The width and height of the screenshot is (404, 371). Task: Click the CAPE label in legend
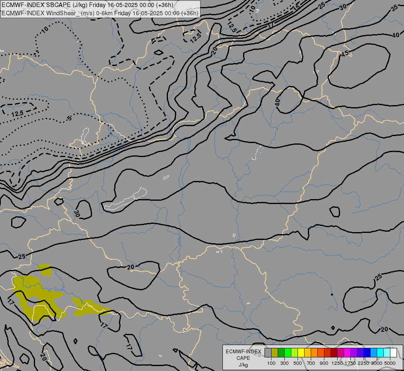click(x=243, y=358)
